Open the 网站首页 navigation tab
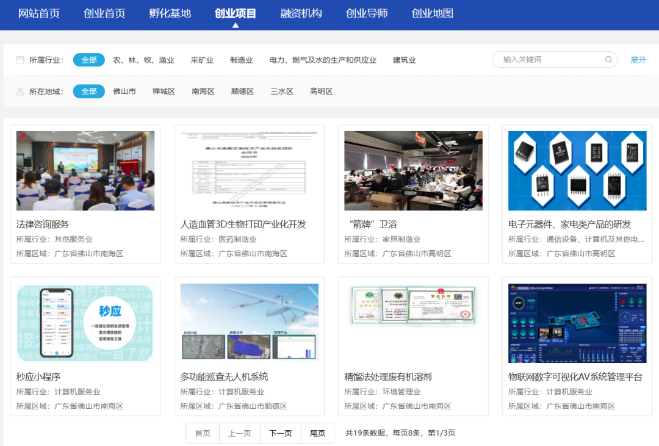659x446 pixels. point(38,13)
